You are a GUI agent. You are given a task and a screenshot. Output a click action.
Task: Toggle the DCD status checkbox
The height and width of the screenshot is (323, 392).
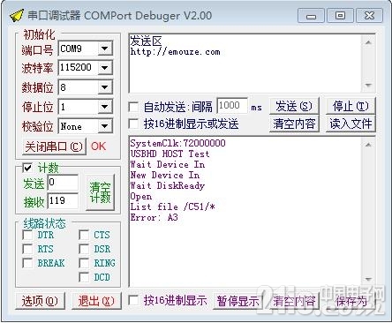84,277
